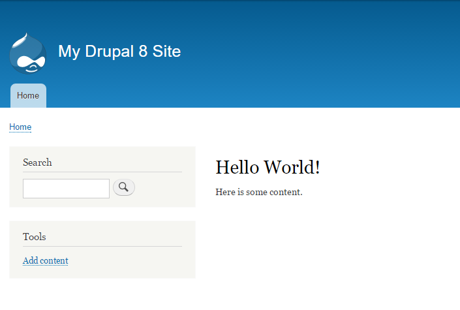Click the My Drupal 8 Site title
The image size is (460, 310).
pyautogui.click(x=119, y=52)
